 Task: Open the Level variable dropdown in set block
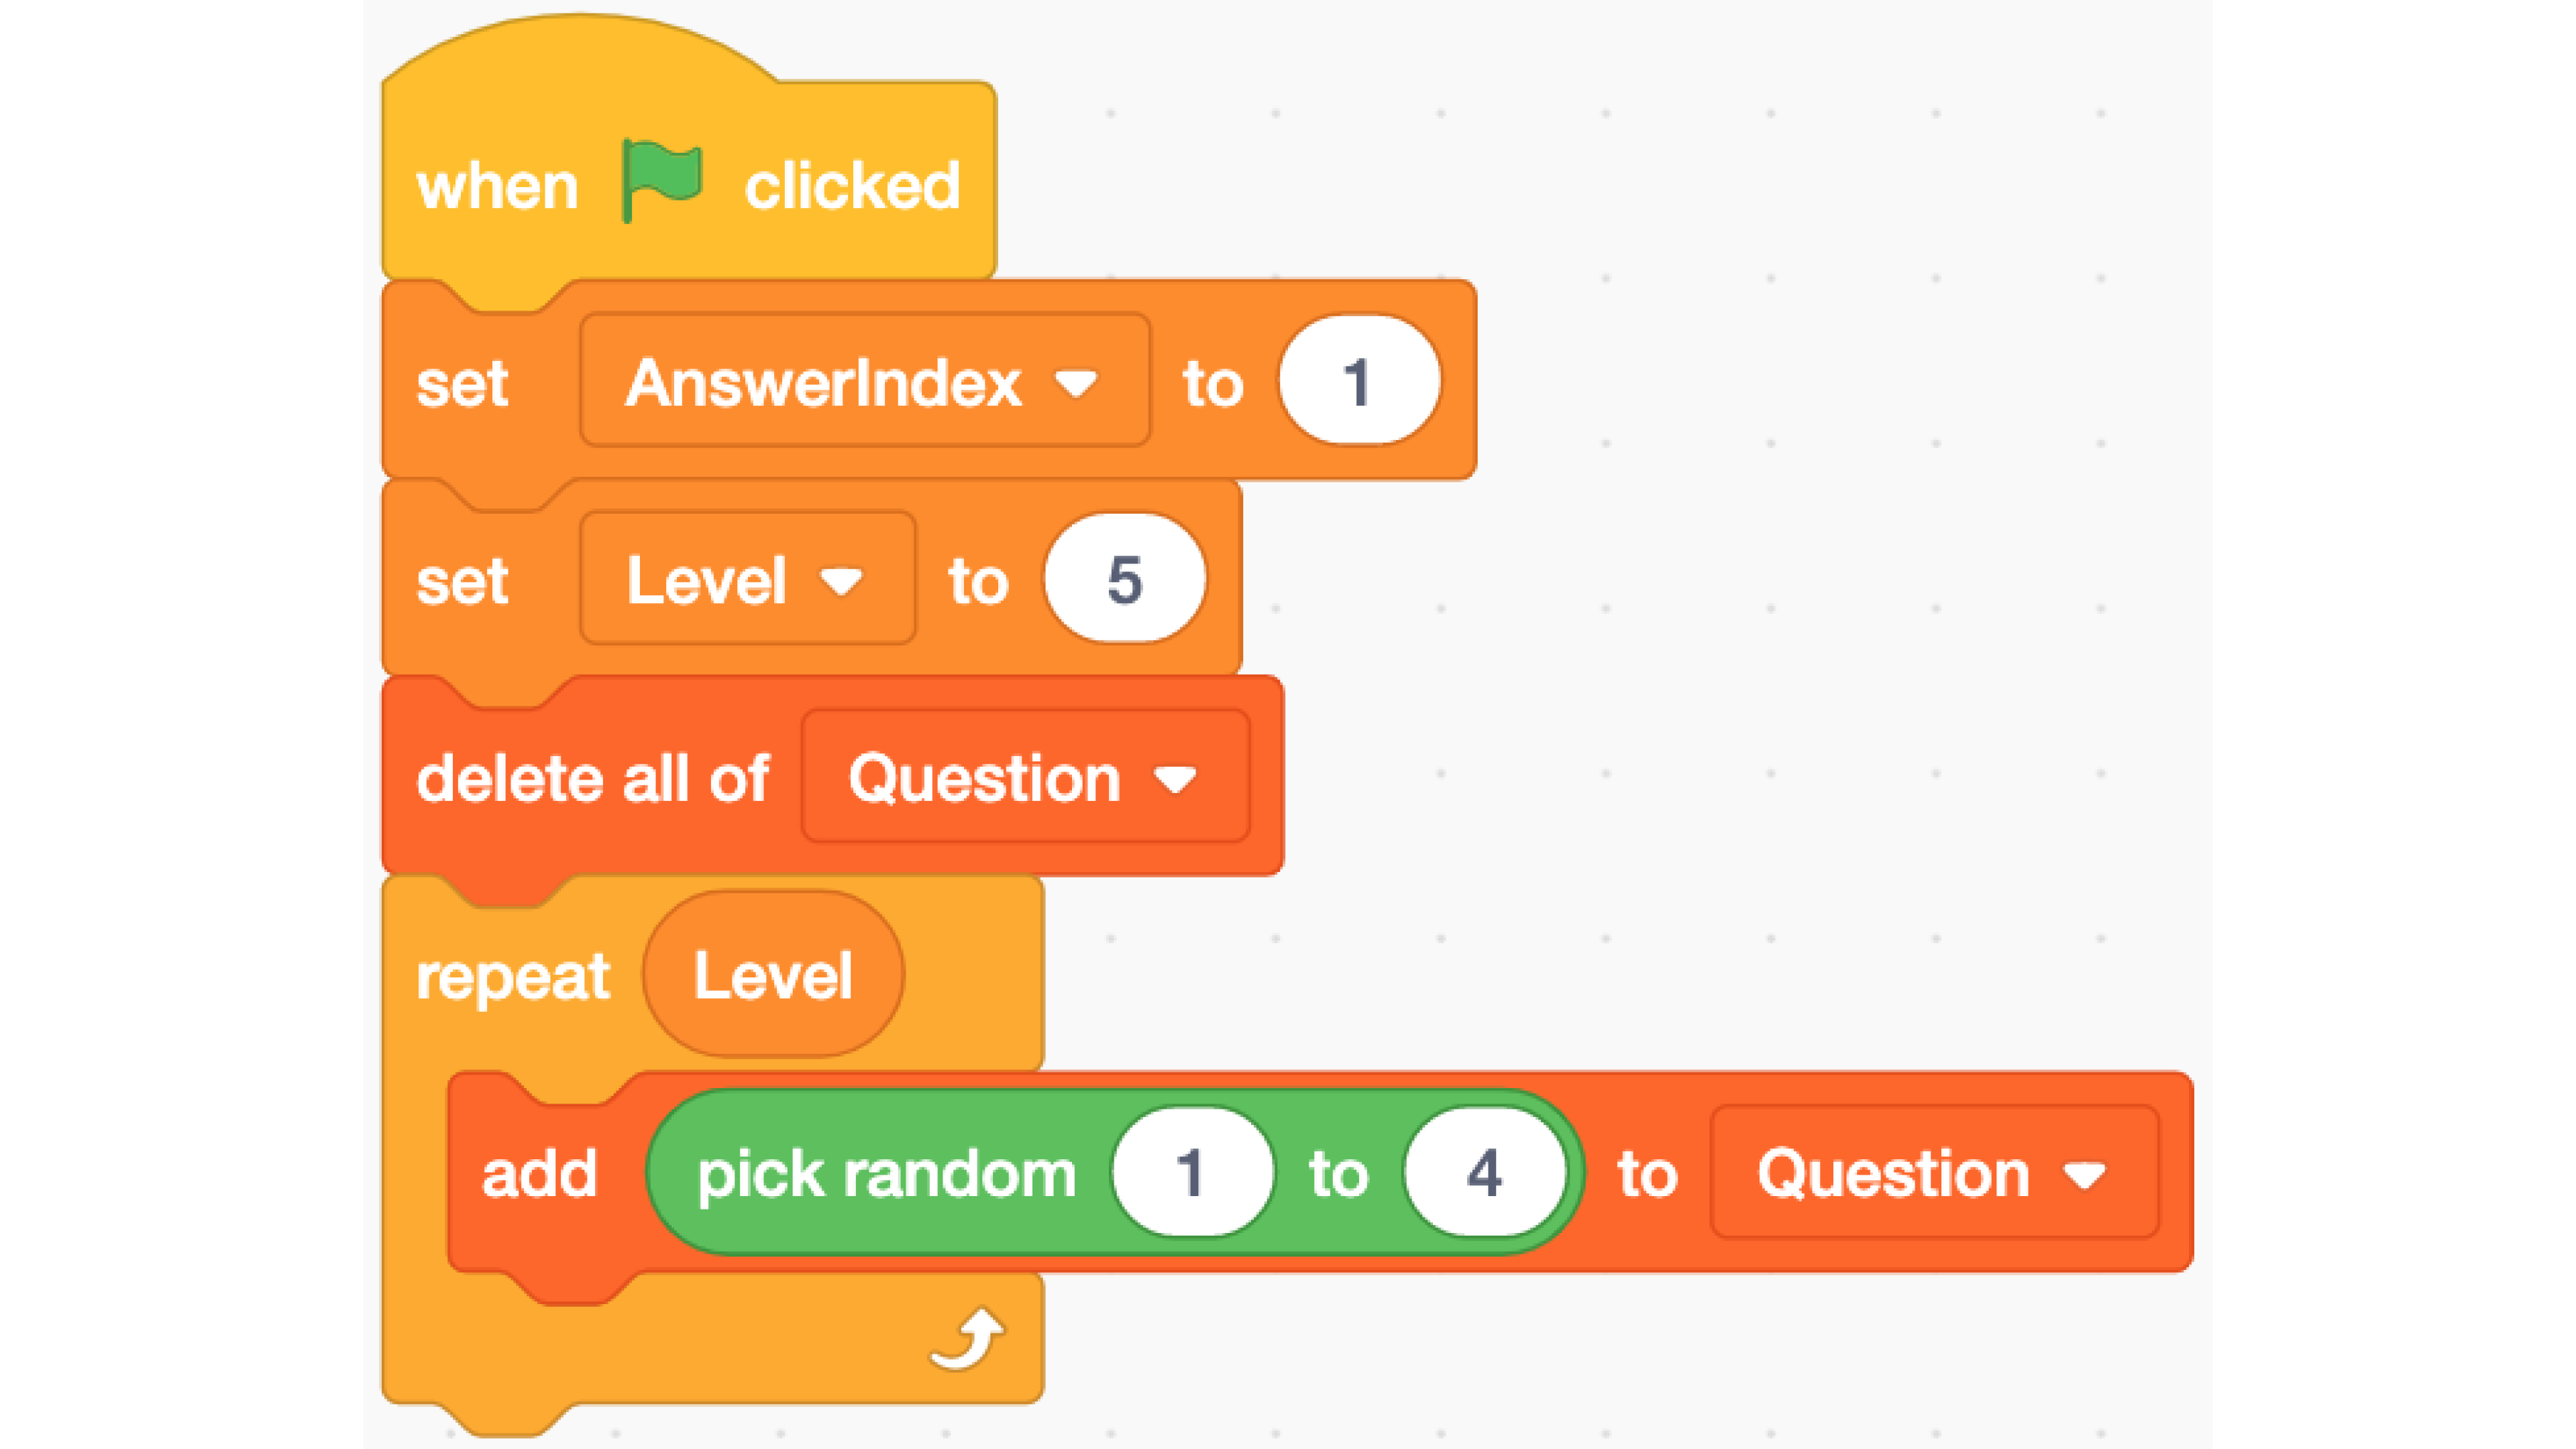click(747, 579)
